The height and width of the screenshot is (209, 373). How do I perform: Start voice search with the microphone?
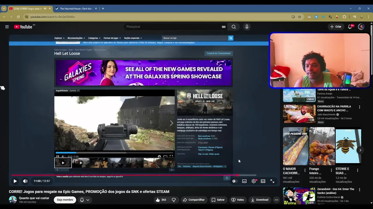247,27
